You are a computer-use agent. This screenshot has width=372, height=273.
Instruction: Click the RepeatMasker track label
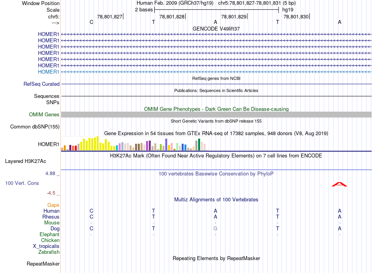[43, 264]
